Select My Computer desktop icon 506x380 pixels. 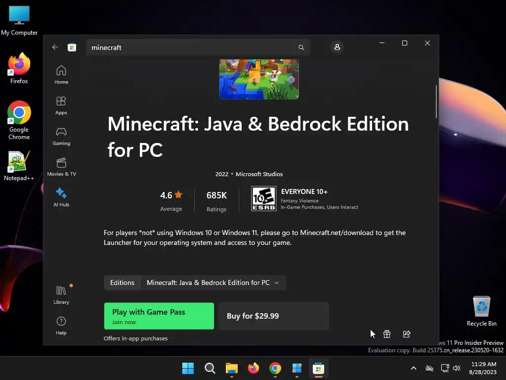(19, 20)
